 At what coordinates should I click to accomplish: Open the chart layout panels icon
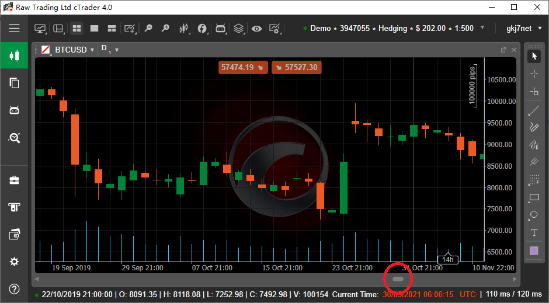[58, 29]
